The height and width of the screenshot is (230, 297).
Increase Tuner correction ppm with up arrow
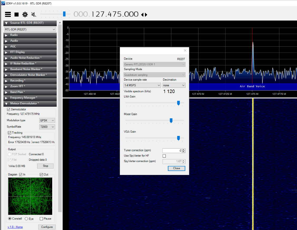[x=183, y=150]
